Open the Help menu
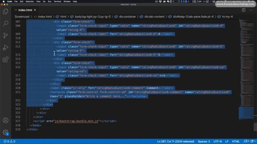 (75, 2)
